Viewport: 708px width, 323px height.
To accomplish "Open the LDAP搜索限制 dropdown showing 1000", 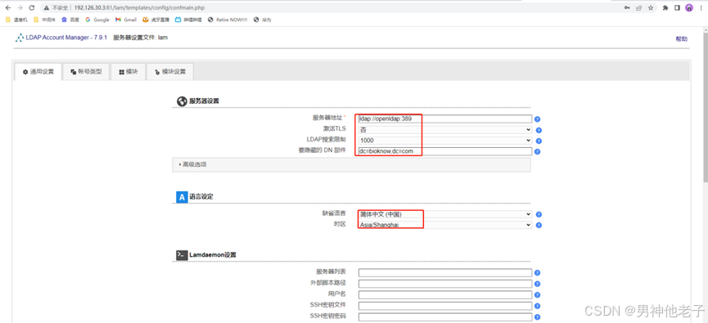I will click(445, 141).
